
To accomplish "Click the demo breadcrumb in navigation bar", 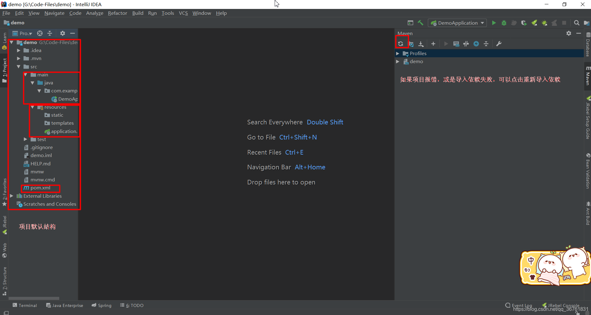I will point(14,23).
